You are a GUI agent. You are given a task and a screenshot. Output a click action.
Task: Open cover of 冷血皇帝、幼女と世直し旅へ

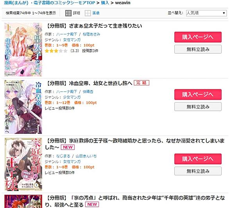[x=23, y=107]
